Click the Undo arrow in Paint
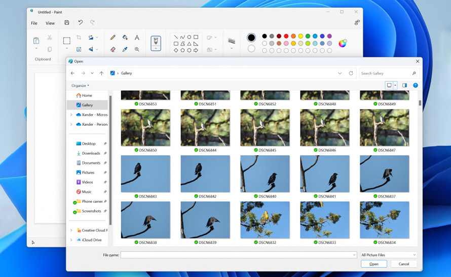 point(80,22)
